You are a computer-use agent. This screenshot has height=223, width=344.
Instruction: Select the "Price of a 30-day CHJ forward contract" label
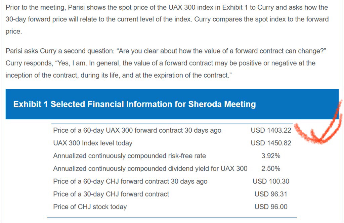[111, 194]
